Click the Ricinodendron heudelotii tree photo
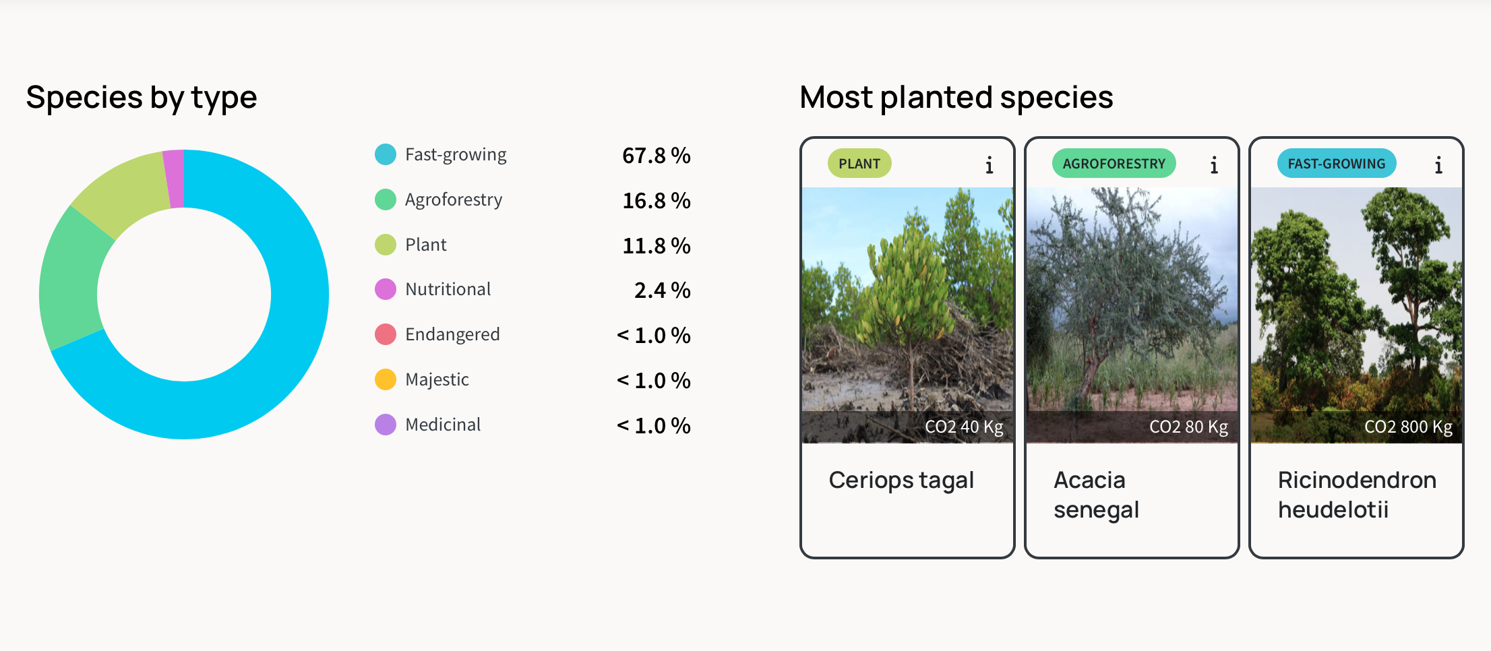This screenshot has width=1491, height=651. point(1356,315)
